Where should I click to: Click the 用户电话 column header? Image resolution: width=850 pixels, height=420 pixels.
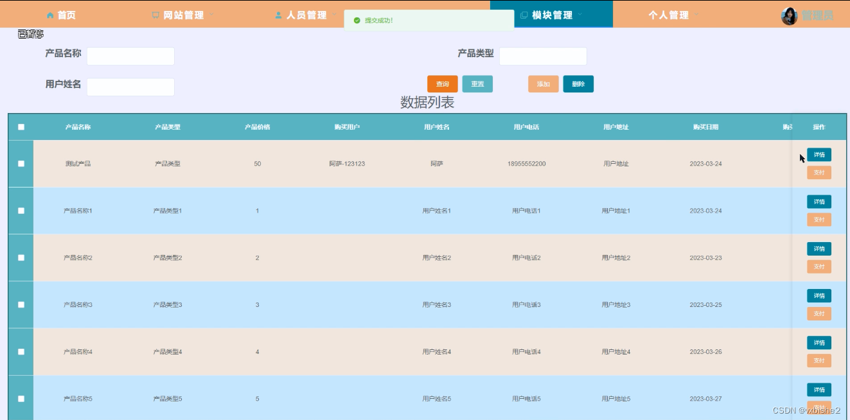[x=526, y=127]
